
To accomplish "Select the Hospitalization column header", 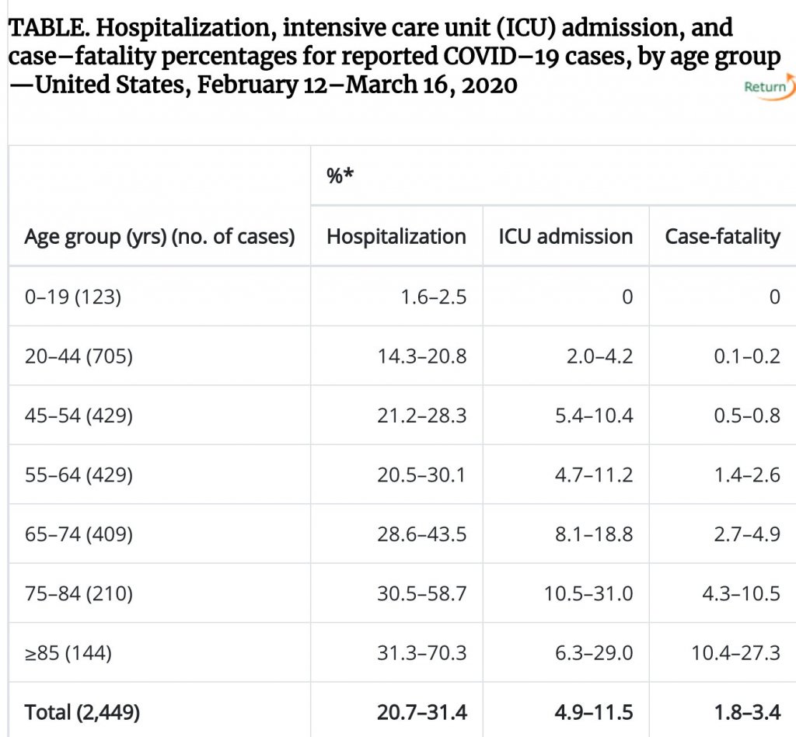I will [396, 237].
